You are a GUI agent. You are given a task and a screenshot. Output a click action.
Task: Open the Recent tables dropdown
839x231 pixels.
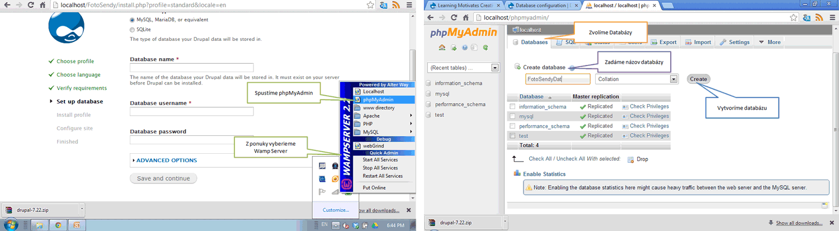463,68
